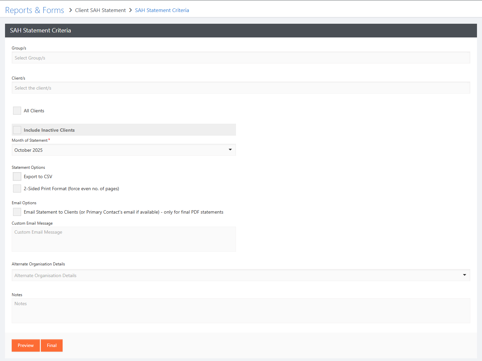This screenshot has width=482, height=361.
Task: Click the Select the client/s field
Action: tap(241, 88)
